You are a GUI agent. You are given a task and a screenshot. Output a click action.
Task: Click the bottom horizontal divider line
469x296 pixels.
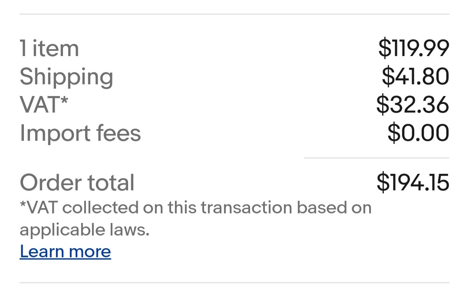[x=234, y=283]
